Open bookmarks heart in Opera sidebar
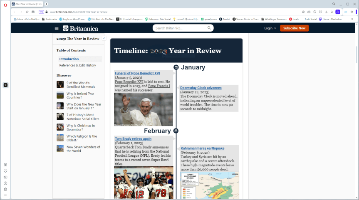Image resolution: width=359 pixels, height=200 pixels. (x=5, y=171)
